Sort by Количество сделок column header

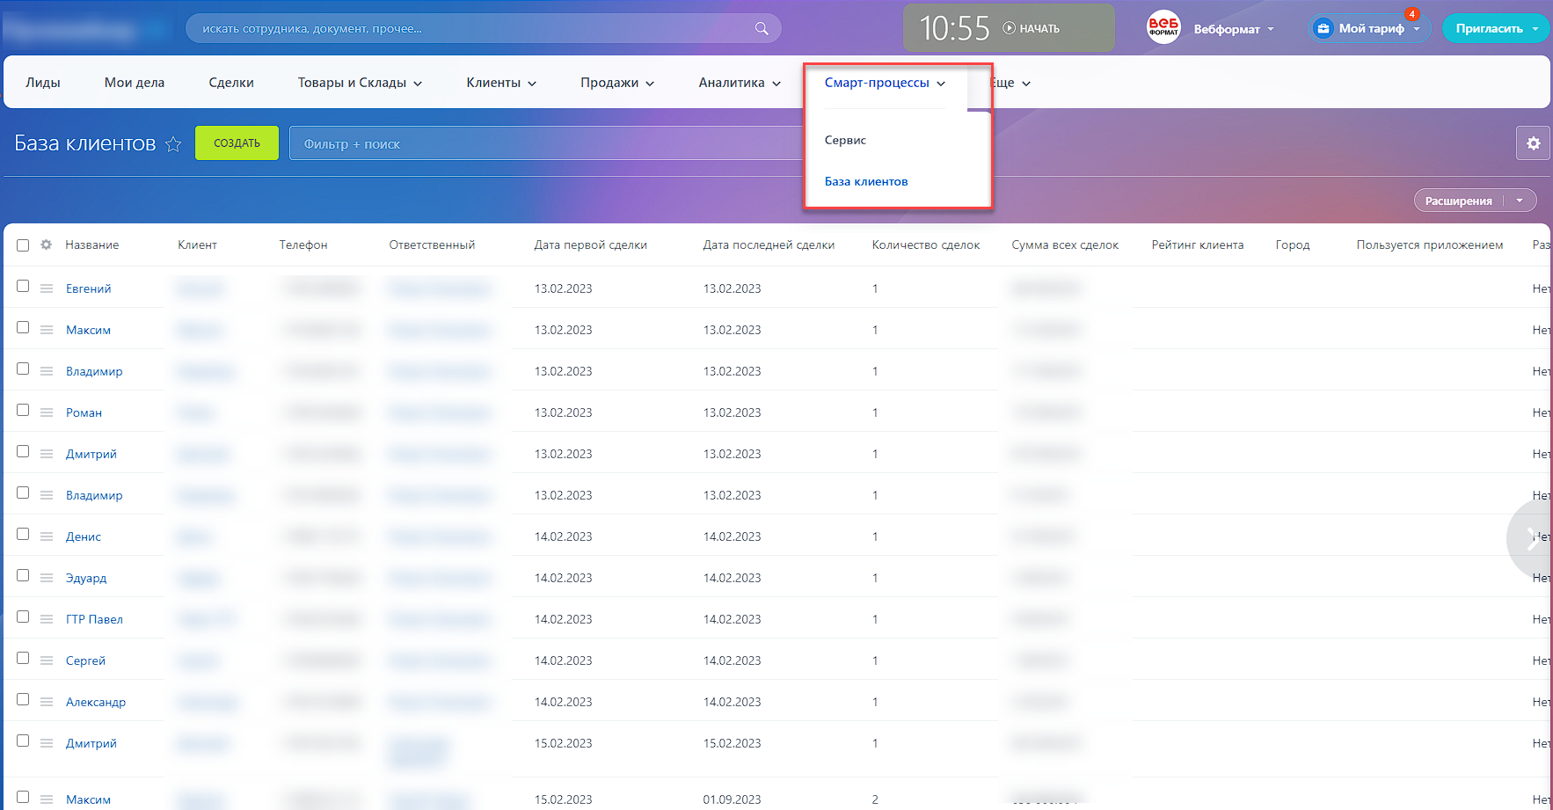tap(925, 244)
